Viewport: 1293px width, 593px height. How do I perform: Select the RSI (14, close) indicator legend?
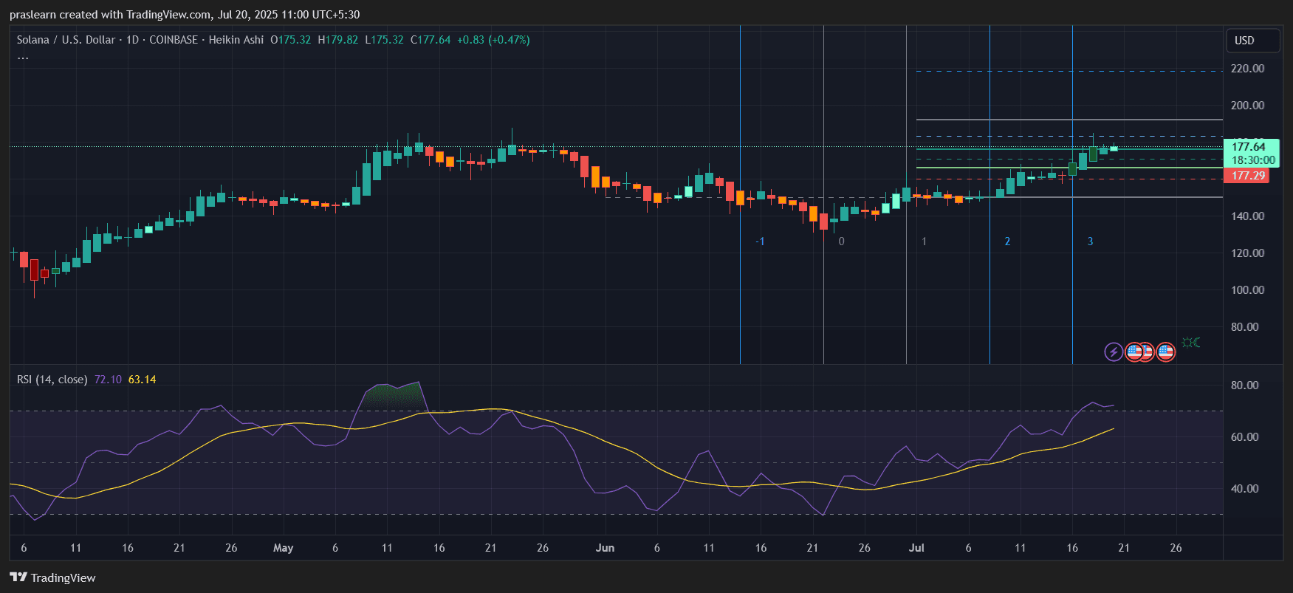52,380
